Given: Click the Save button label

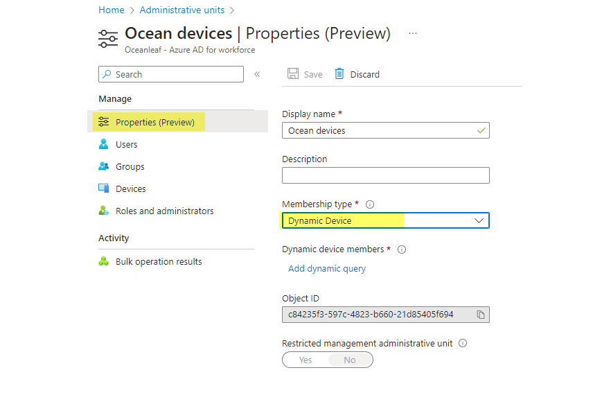Looking at the screenshot, I should [x=313, y=74].
